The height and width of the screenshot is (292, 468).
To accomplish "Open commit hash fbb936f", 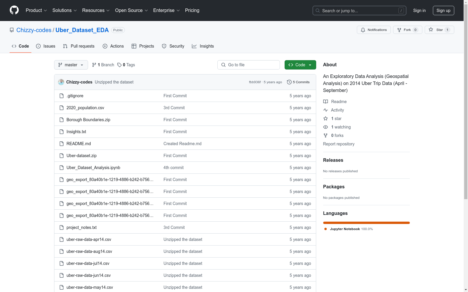I will [x=255, y=82].
